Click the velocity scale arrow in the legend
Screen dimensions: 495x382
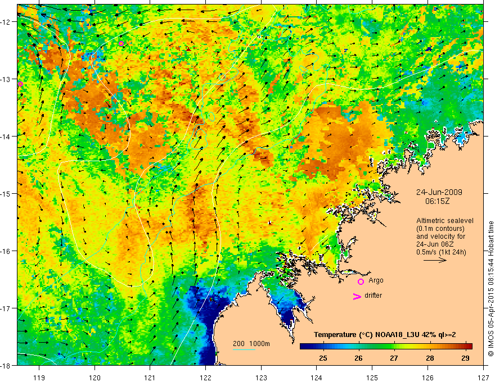pyautogui.click(x=435, y=260)
